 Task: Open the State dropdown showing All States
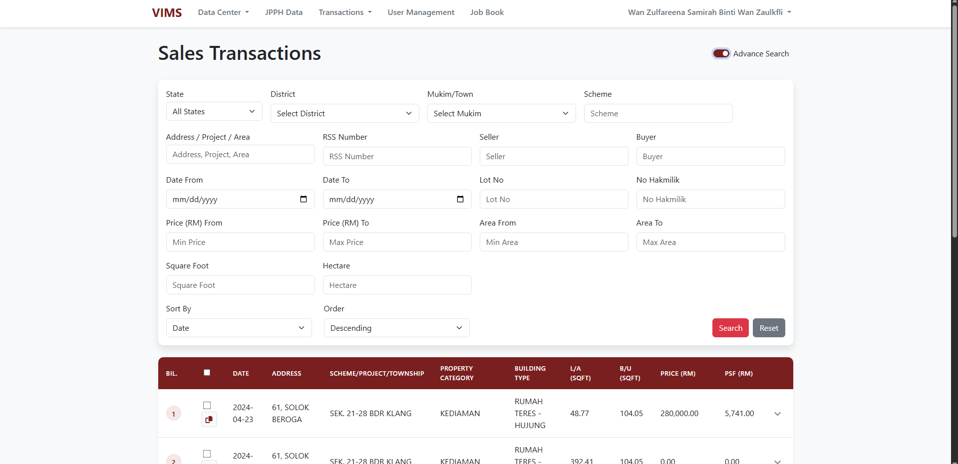click(x=214, y=112)
